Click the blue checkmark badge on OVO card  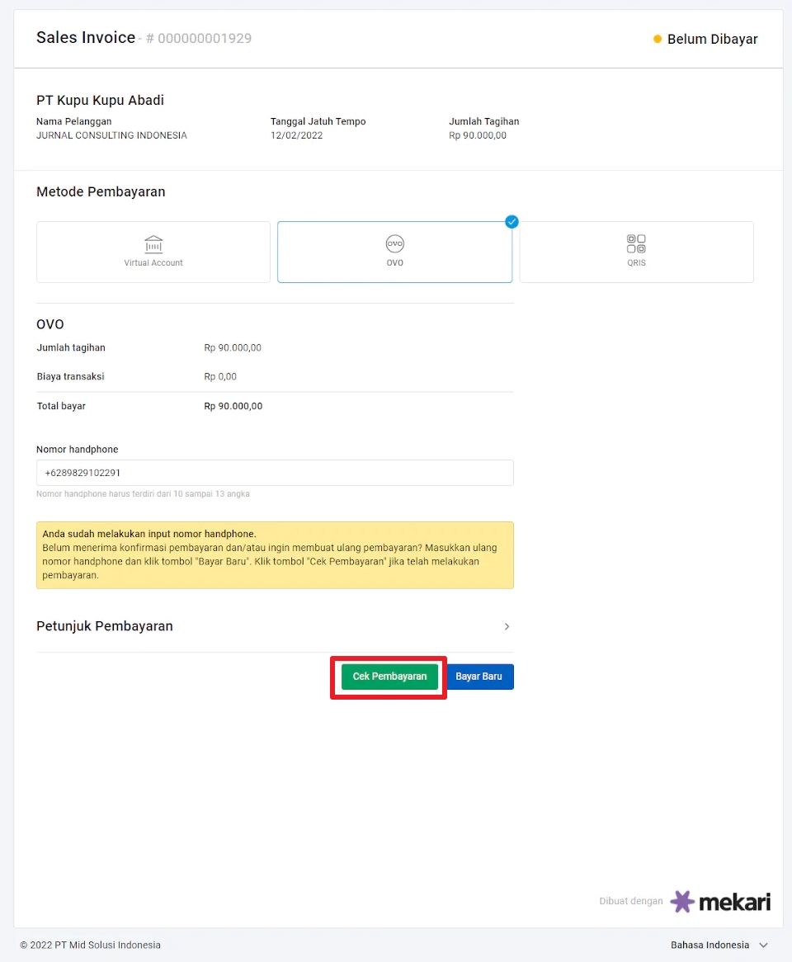tap(511, 221)
